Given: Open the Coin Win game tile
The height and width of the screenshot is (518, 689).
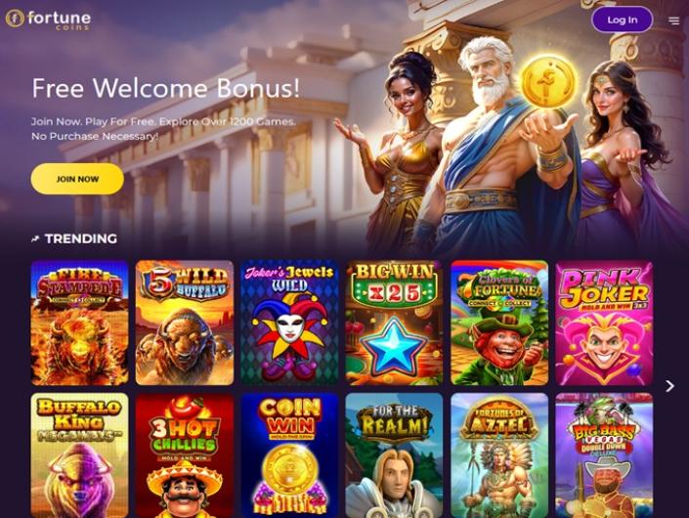Looking at the screenshot, I should [289, 455].
